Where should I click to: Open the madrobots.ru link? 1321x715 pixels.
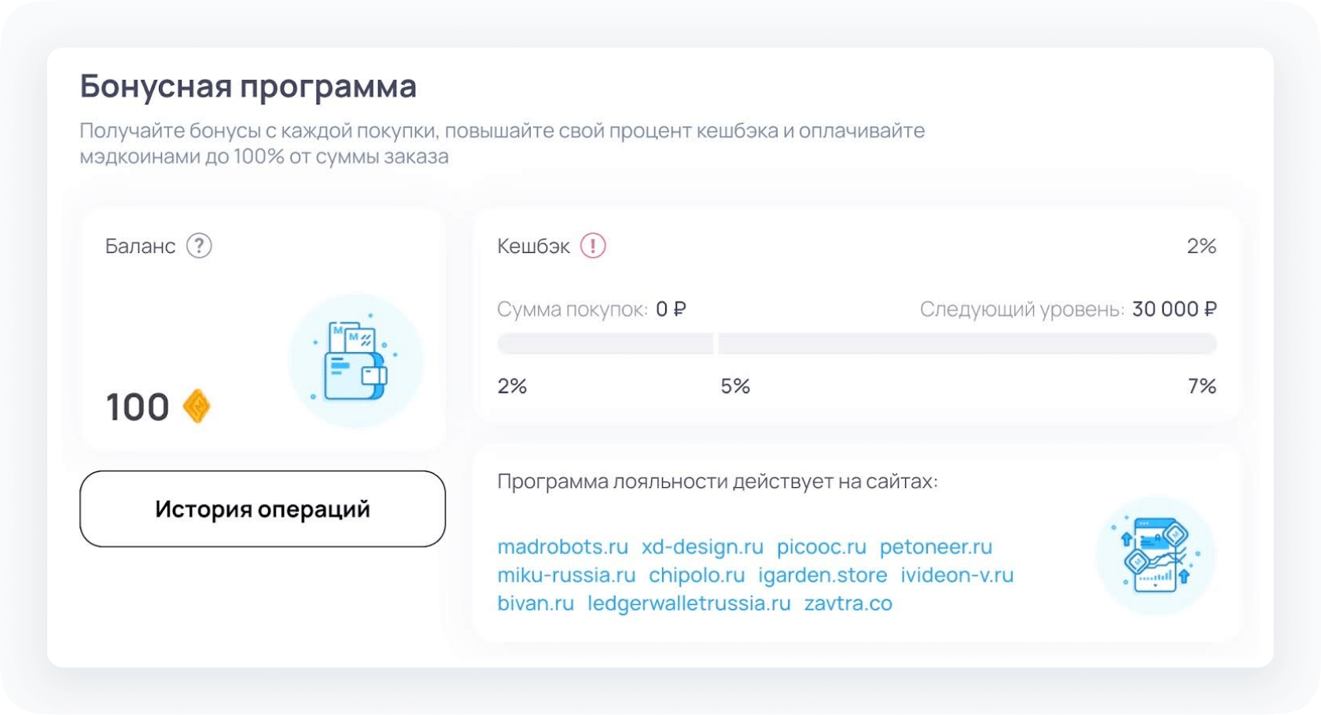tap(563, 547)
